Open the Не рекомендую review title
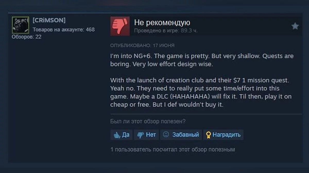 [x=162, y=23]
